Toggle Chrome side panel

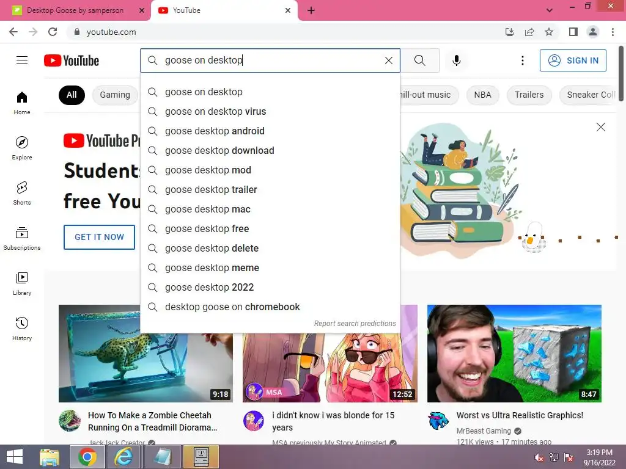click(573, 32)
